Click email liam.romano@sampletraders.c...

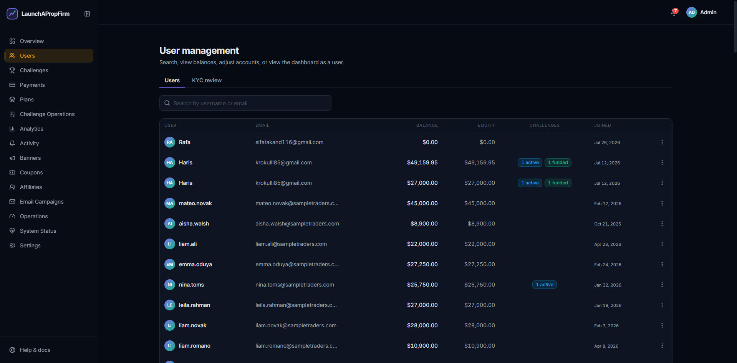click(296, 346)
